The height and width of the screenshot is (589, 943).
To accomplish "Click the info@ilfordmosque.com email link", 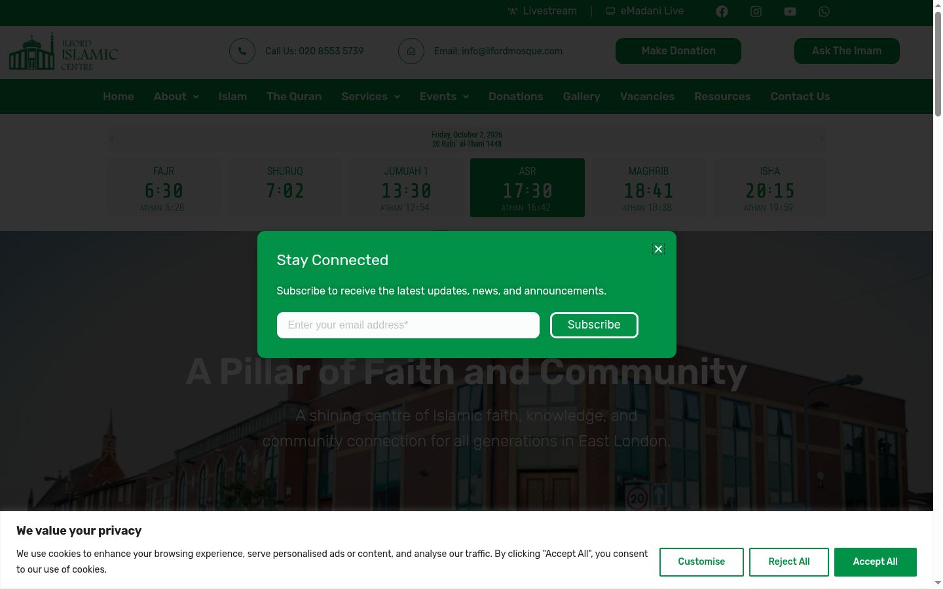I will click(x=498, y=51).
